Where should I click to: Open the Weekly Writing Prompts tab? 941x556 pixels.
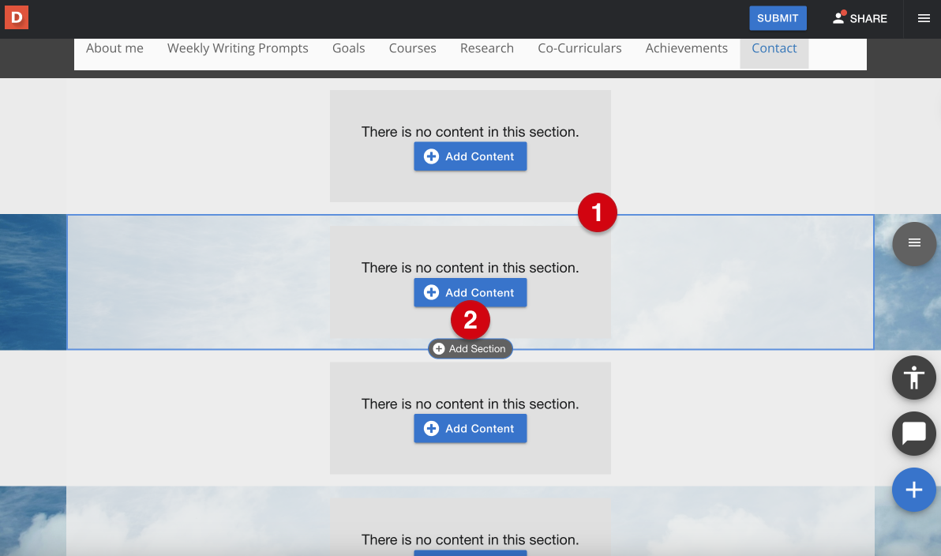tap(238, 49)
